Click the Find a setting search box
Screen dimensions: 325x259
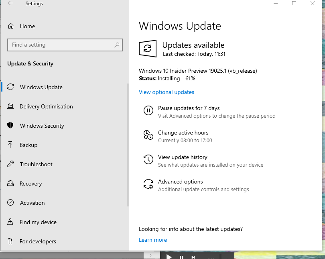(65, 45)
